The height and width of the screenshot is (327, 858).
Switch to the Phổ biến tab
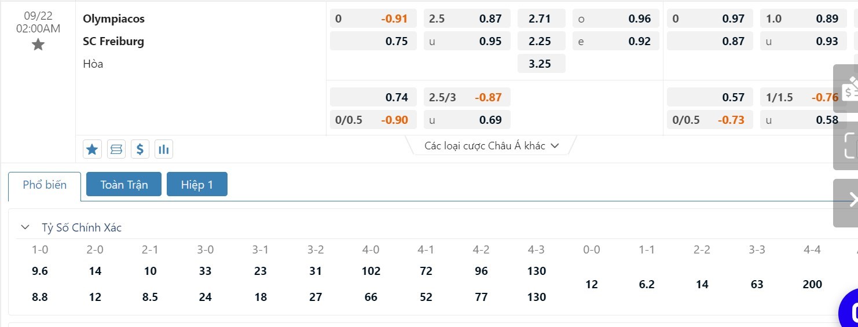click(45, 185)
